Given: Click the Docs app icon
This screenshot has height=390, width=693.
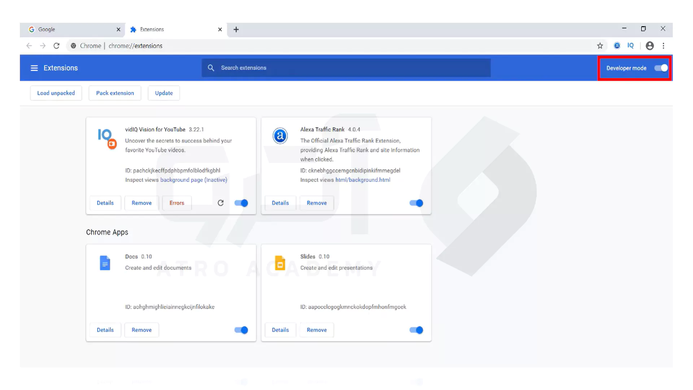Looking at the screenshot, I should point(105,263).
